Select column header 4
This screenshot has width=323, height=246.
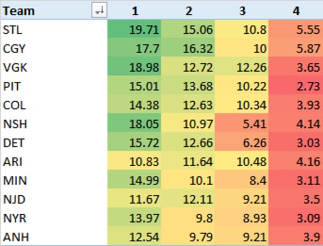tap(296, 10)
